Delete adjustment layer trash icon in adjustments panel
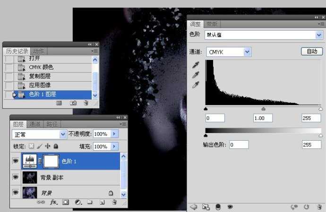Screen dimensions: 326x212 click(319, 207)
